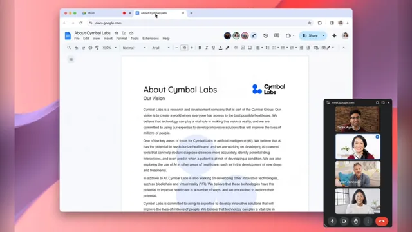Open the Edit menu
Image resolution: width=412 pixels, height=232 pixels.
(x=86, y=39)
